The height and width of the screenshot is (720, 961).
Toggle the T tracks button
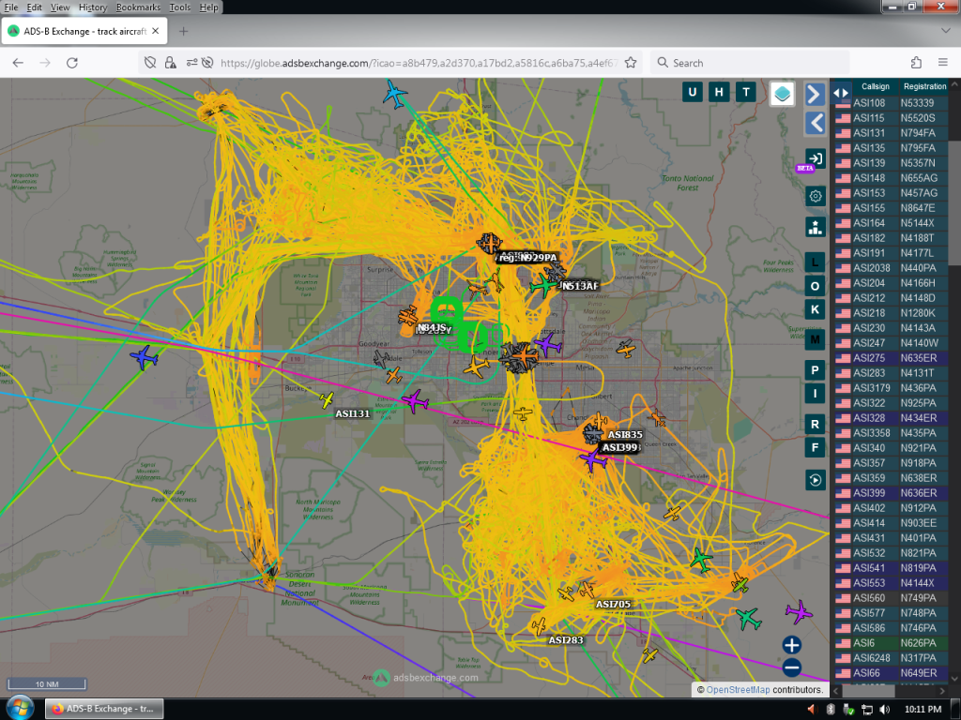(746, 93)
